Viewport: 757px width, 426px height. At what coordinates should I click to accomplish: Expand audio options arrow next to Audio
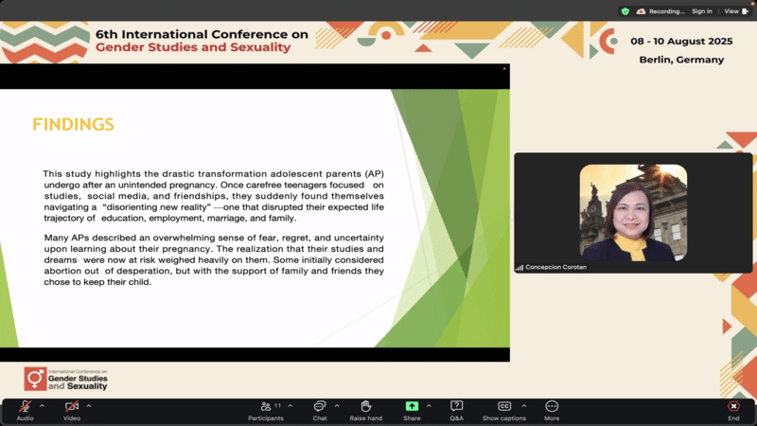(42, 405)
